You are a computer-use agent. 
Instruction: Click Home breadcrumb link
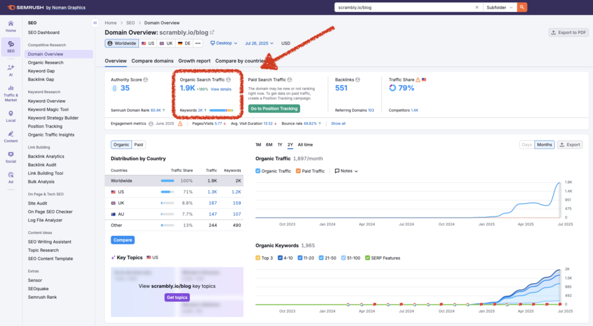[x=111, y=23]
